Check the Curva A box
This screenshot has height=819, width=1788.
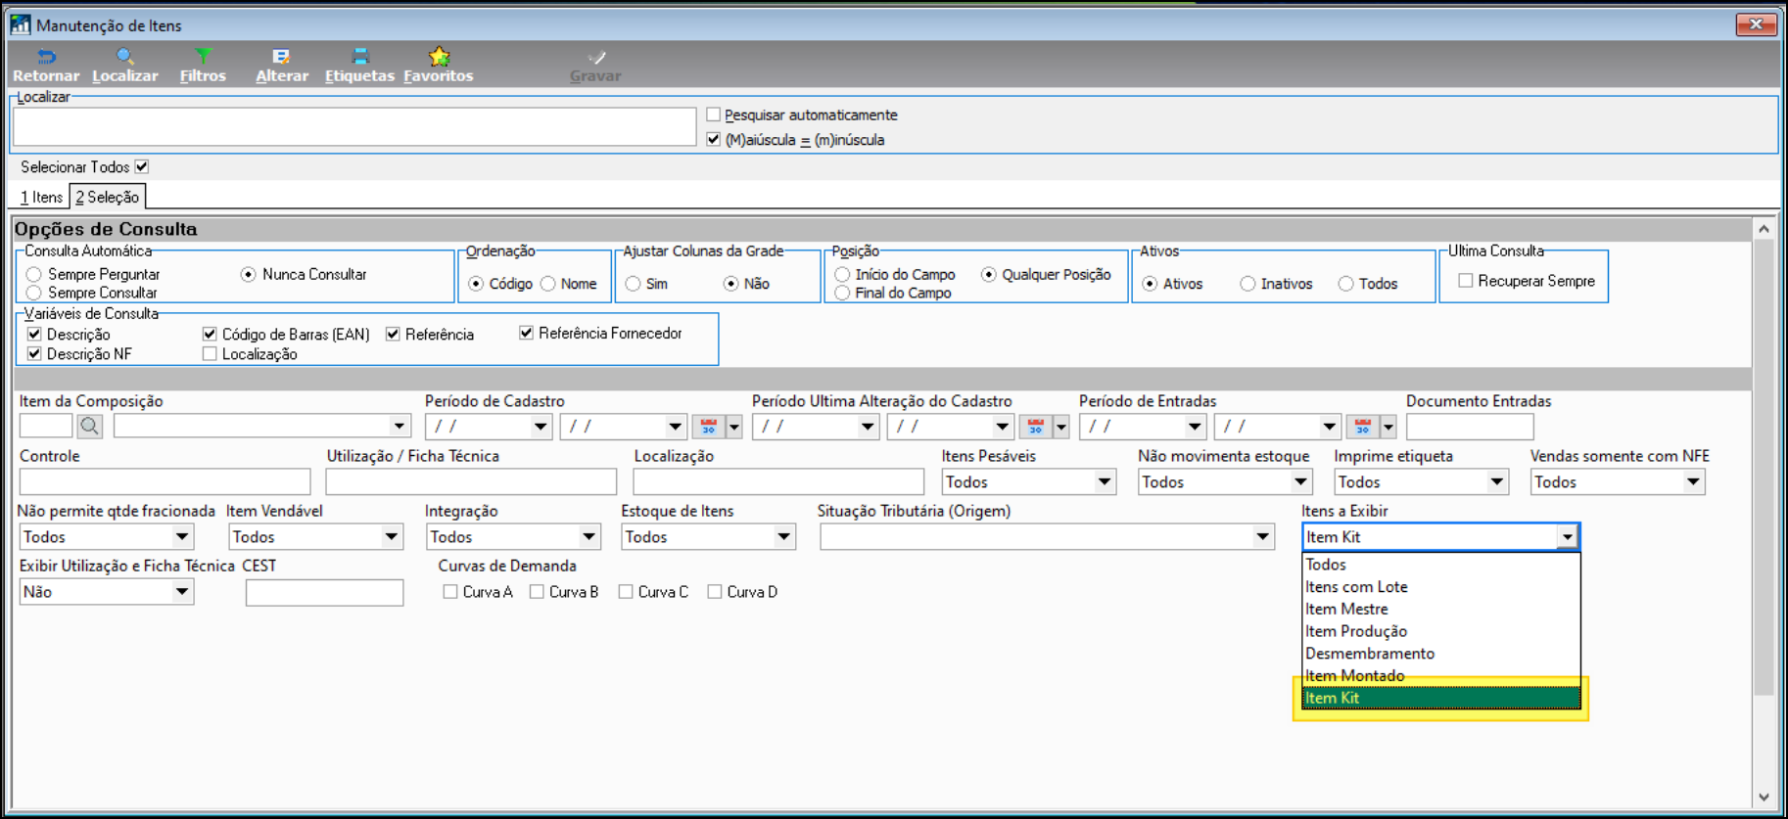click(x=450, y=592)
